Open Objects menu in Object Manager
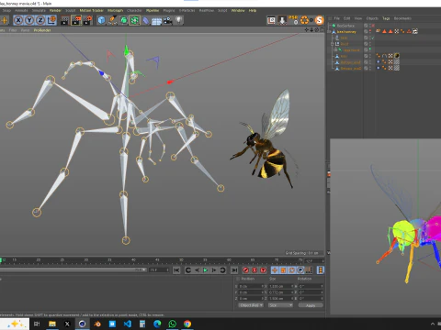The height and width of the screenshot is (330, 441). [372, 18]
